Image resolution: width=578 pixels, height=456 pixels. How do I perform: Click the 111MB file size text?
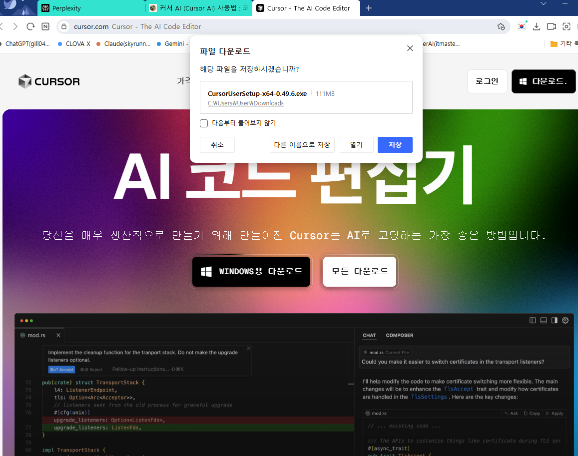tap(325, 93)
